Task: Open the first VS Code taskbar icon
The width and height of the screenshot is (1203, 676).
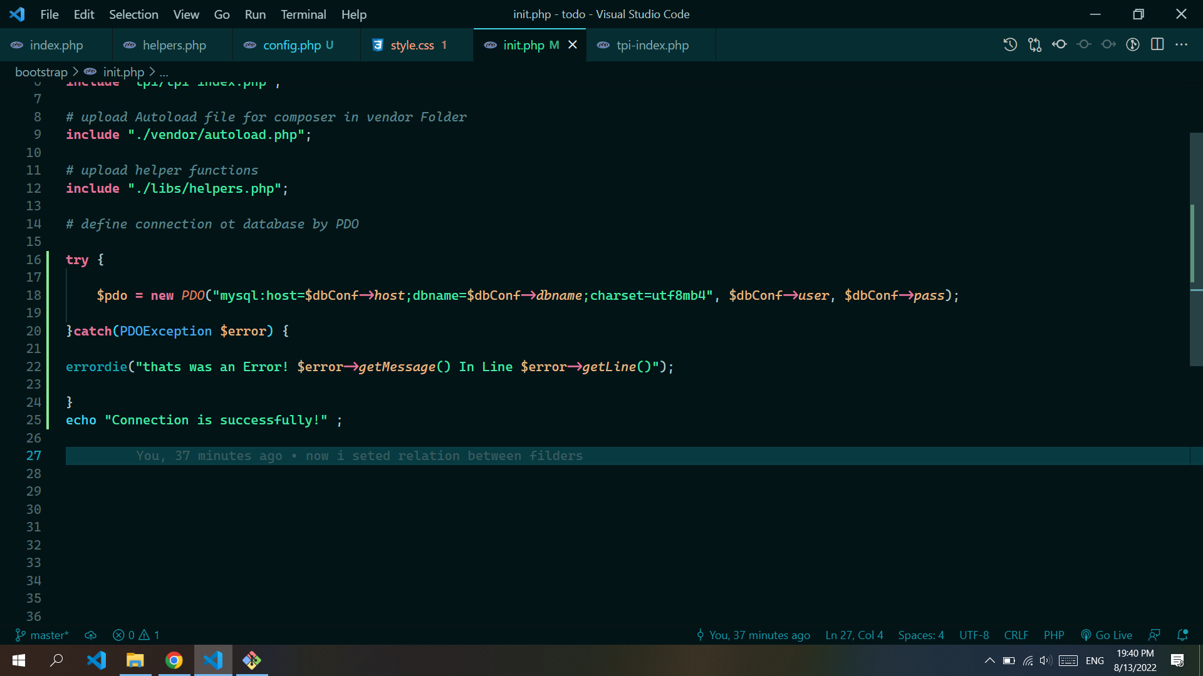Action: coord(96,660)
